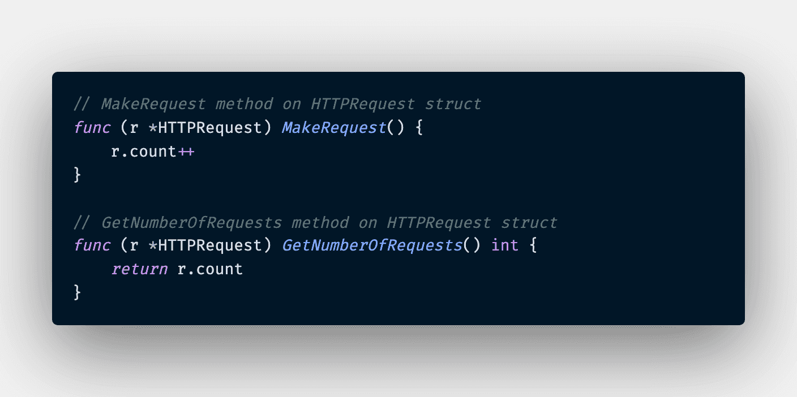Click the opening brace after int
The width and height of the screenshot is (797, 397).
(533, 245)
